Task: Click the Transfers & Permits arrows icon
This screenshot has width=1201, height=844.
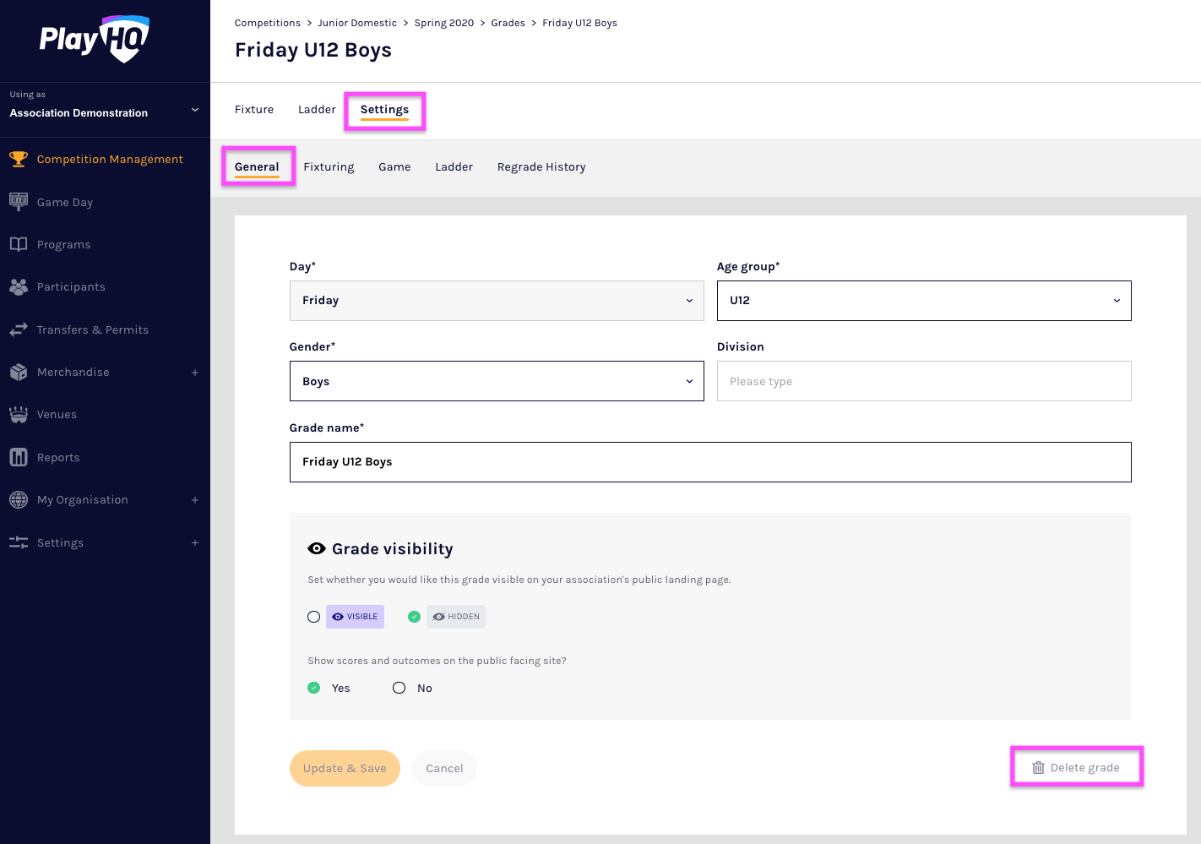Action: coord(19,329)
